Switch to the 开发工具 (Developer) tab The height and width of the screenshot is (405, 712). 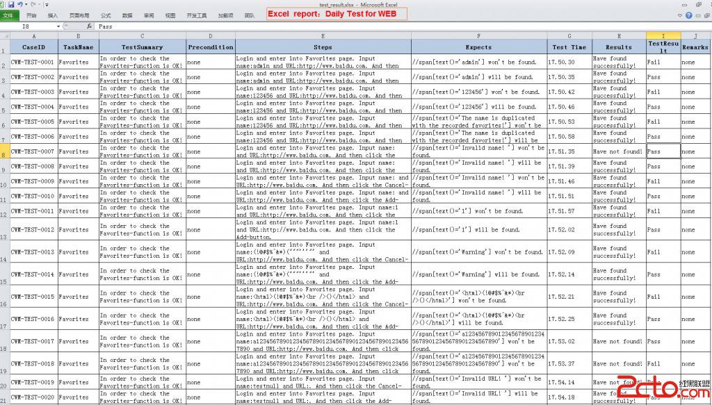197,15
